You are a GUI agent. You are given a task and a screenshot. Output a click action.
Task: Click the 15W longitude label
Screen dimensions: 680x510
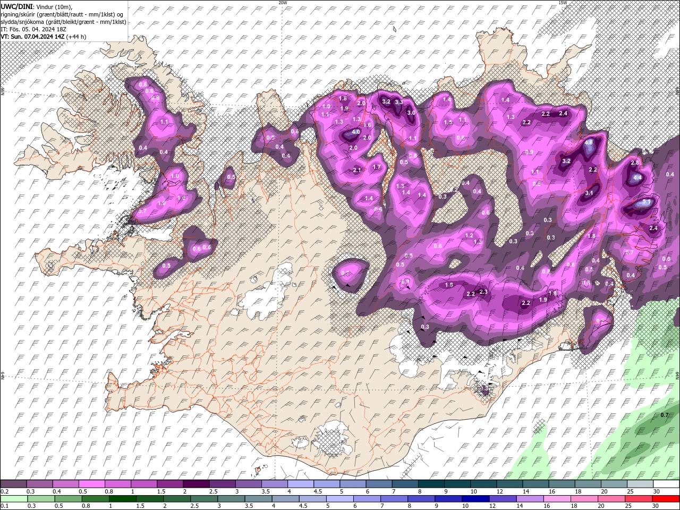pyautogui.click(x=562, y=3)
